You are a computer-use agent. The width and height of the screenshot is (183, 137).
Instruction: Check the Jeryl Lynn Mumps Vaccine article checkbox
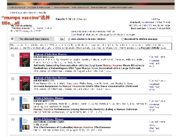13,55
